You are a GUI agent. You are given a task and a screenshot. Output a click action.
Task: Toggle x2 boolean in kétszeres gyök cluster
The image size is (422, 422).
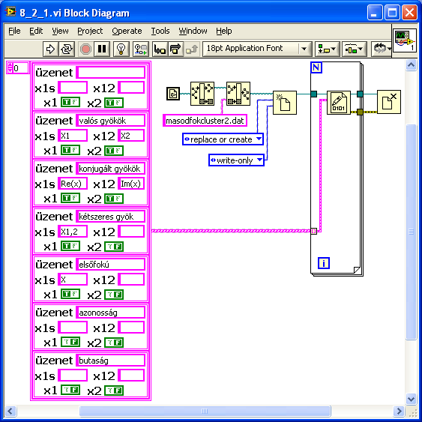114,247
